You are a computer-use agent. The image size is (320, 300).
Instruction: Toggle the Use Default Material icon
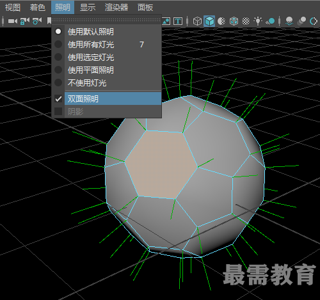[x=221, y=21]
